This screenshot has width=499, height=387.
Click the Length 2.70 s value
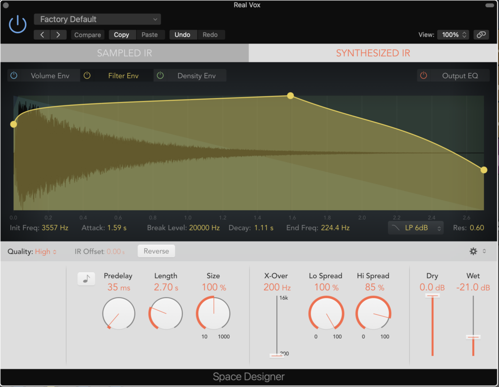pyautogui.click(x=166, y=287)
